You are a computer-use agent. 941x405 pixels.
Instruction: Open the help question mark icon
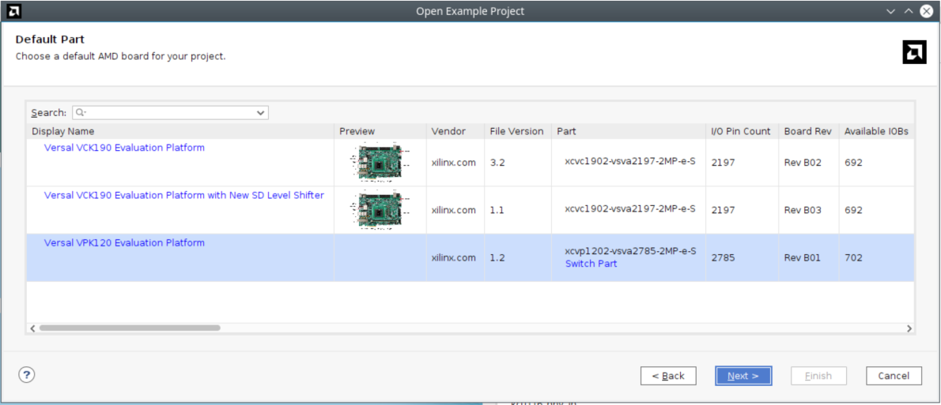(25, 375)
